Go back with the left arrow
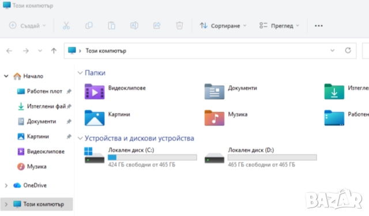The width and height of the screenshot is (369, 216). 9,51
